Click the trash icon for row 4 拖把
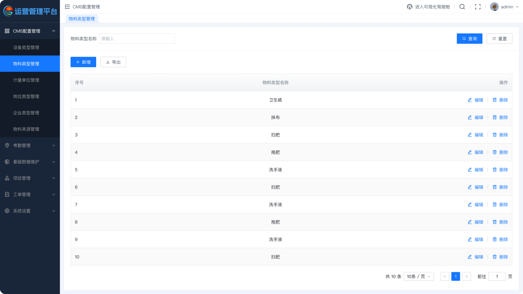Screen dimensions: 523x294 click(495, 152)
